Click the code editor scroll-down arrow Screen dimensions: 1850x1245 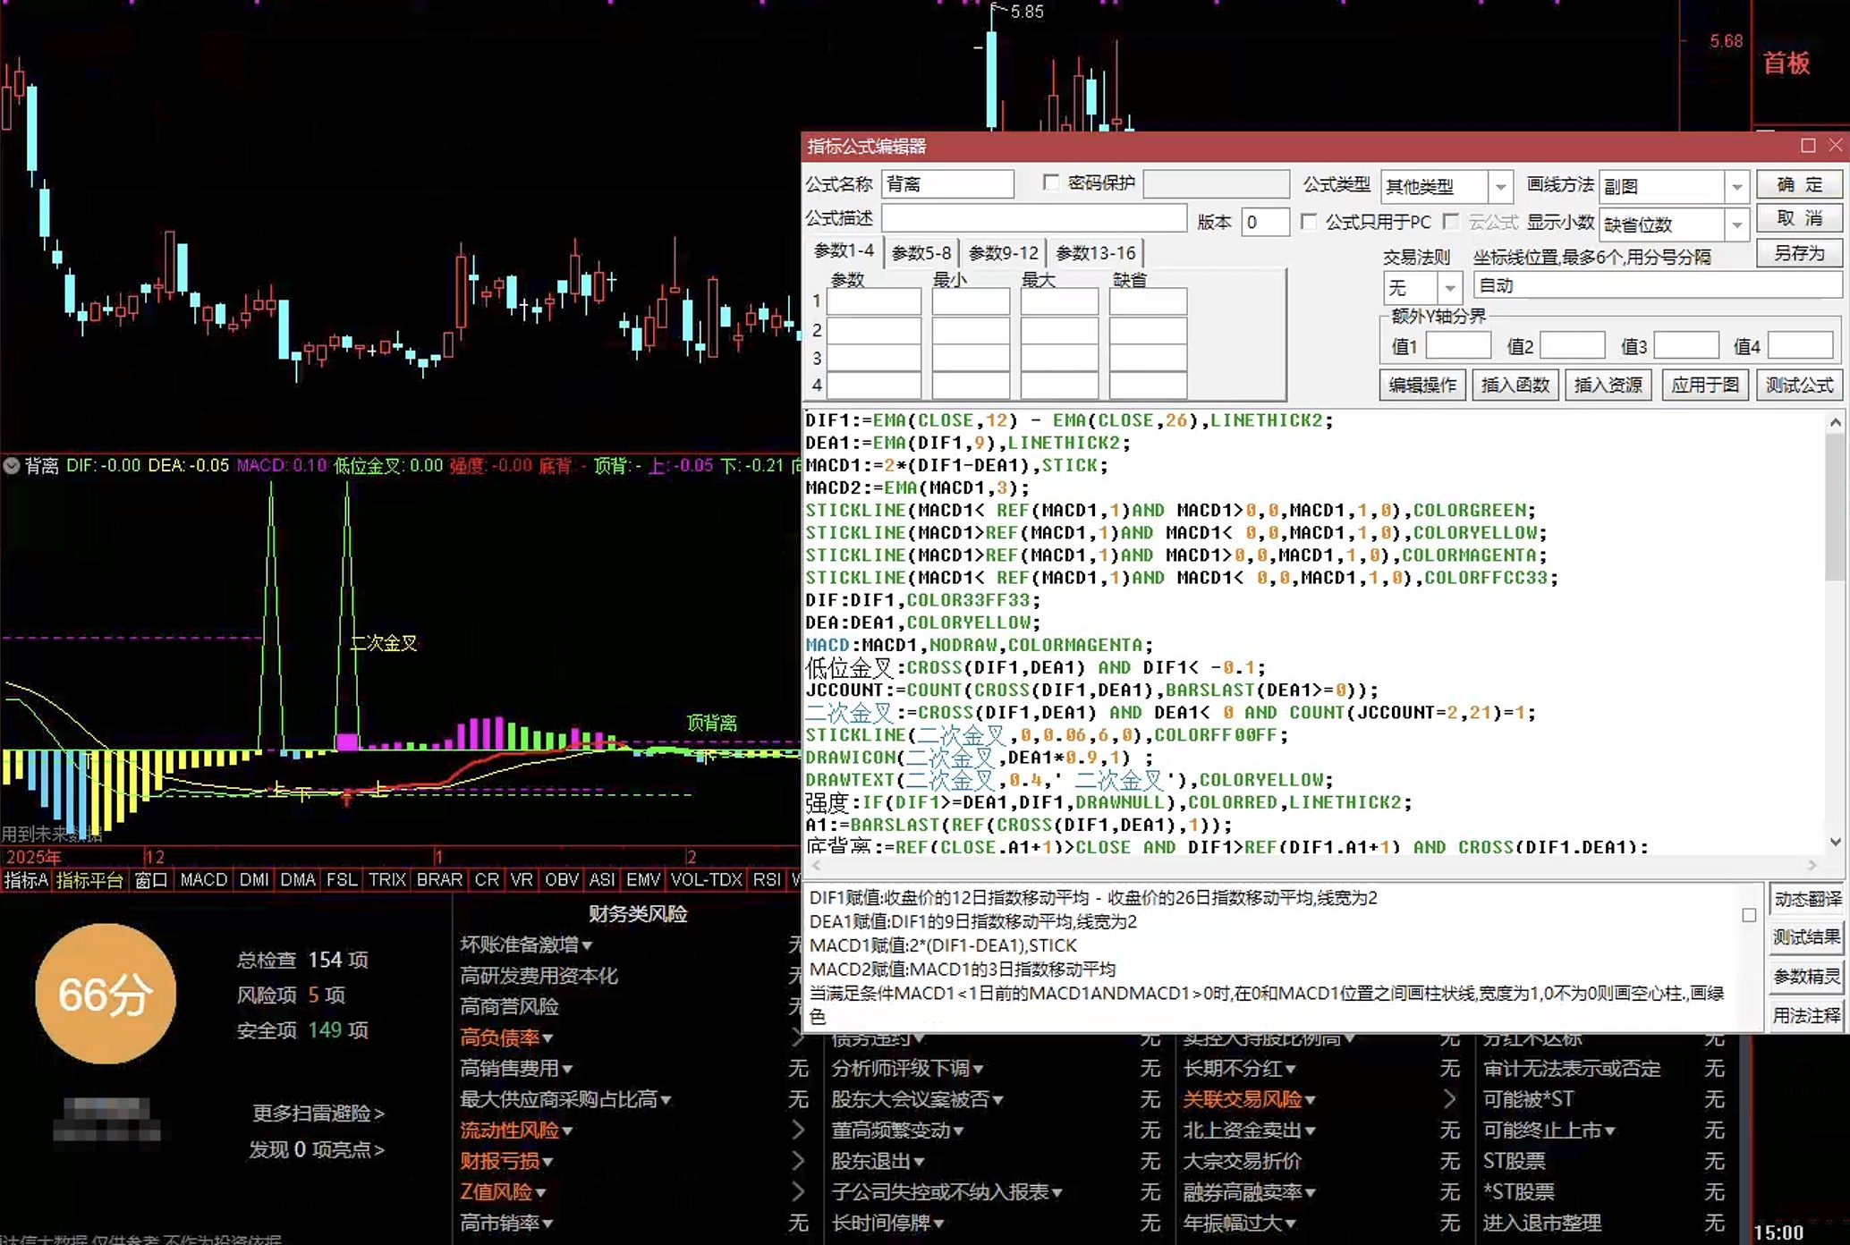coord(1835,842)
